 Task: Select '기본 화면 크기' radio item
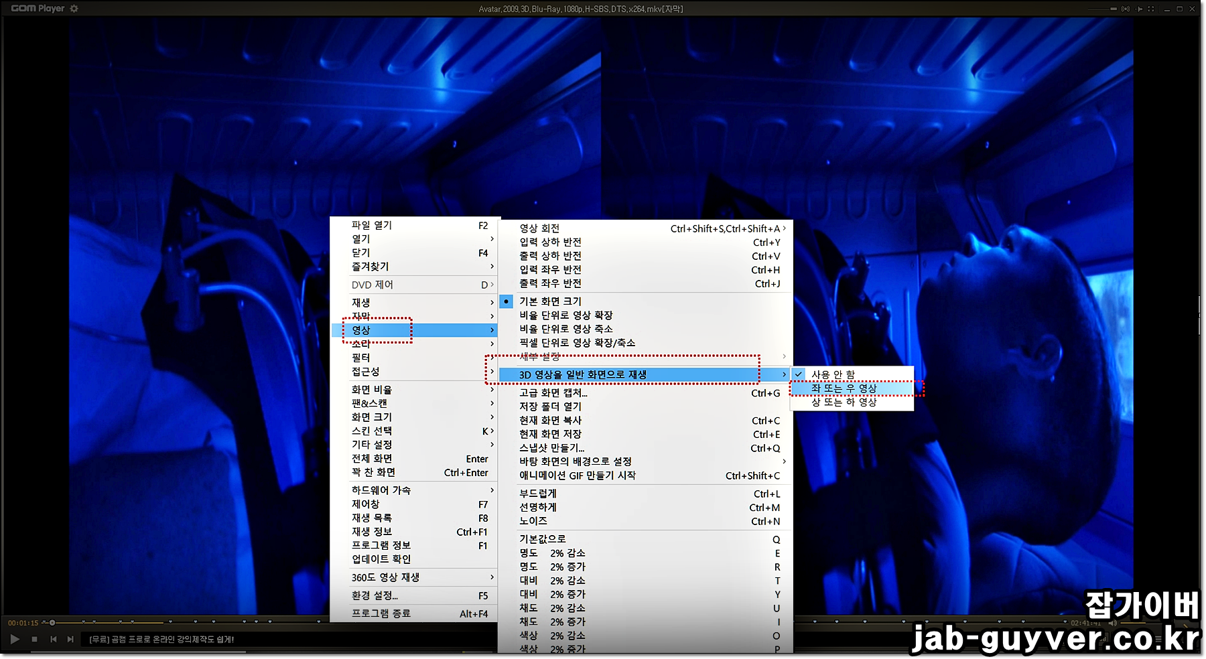(x=645, y=301)
